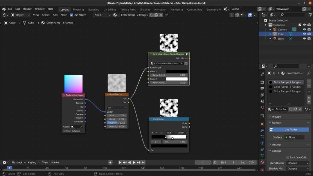Screen dimensions: 313x176
Task: Click Surface None shader button
Action: point(295,137)
